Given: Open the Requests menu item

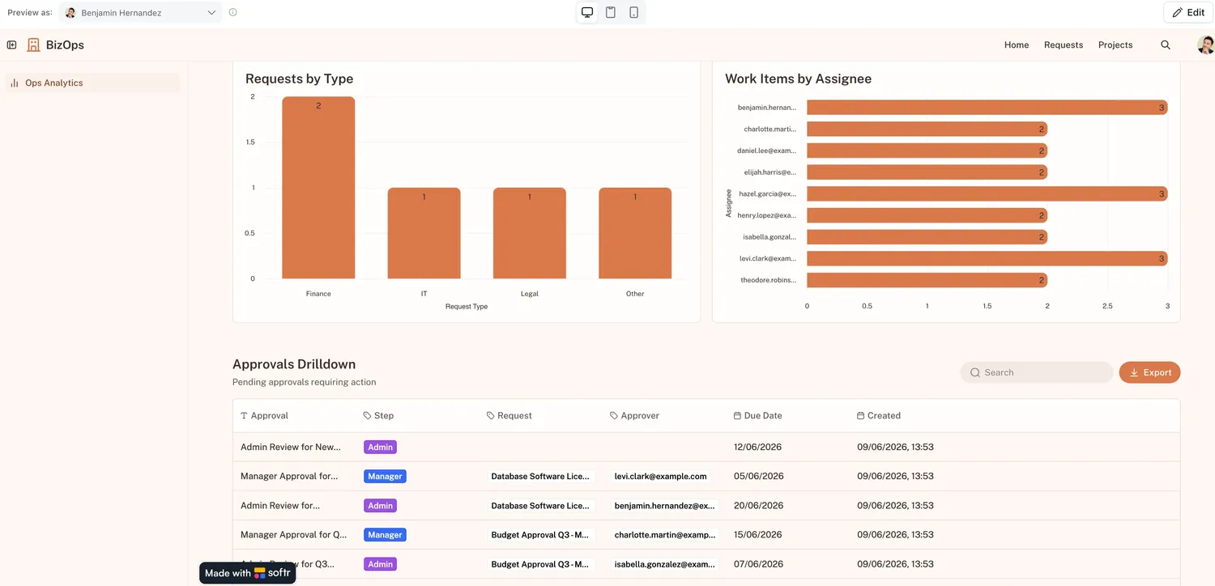Looking at the screenshot, I should coord(1064,45).
